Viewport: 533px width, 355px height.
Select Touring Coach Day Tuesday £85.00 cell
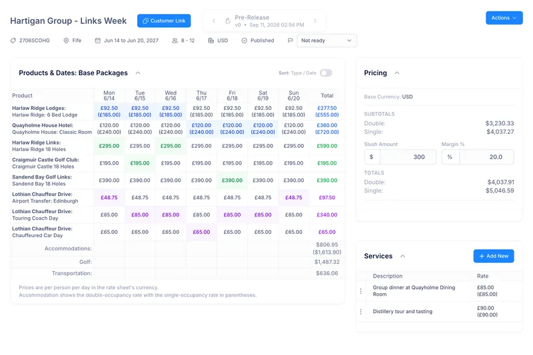click(140, 215)
